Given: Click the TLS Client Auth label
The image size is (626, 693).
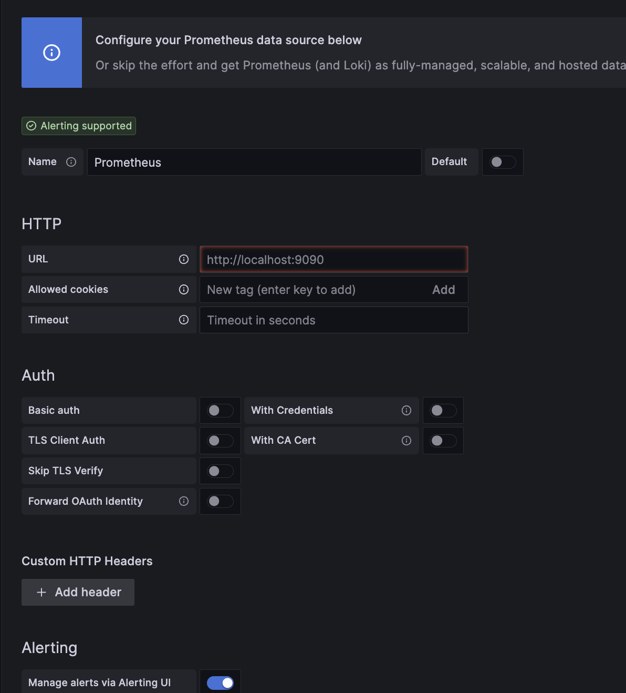Looking at the screenshot, I should tap(67, 441).
